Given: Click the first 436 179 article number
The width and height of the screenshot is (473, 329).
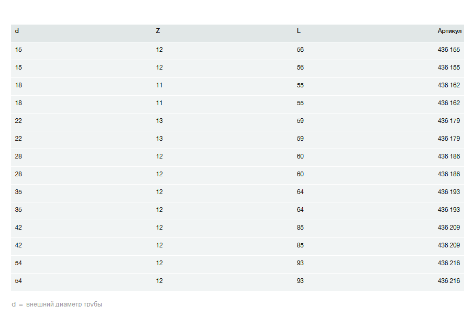Looking at the screenshot, I should coord(449,121).
